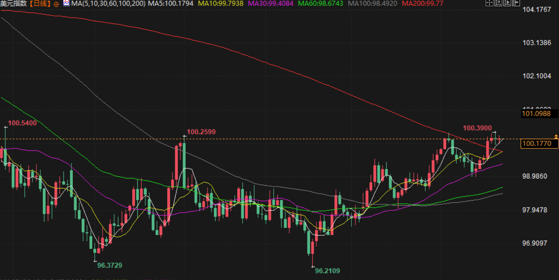Click the 100.2599 peak price label
The width and height of the screenshot is (559, 280).
pos(201,132)
